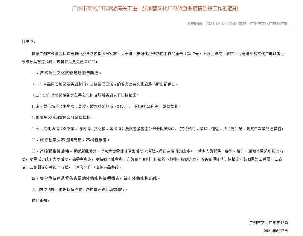Click item '1.密闭娱乐场所' line

coord(106,106)
